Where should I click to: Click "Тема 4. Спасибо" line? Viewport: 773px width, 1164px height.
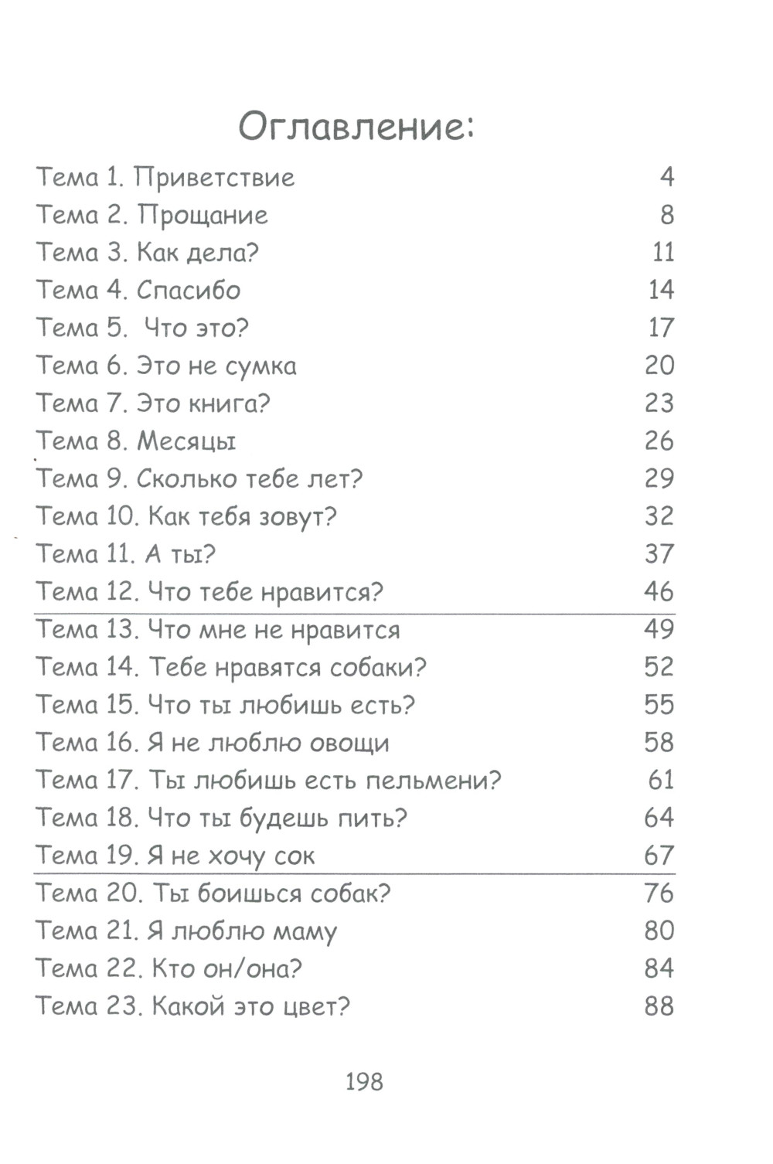point(138,291)
